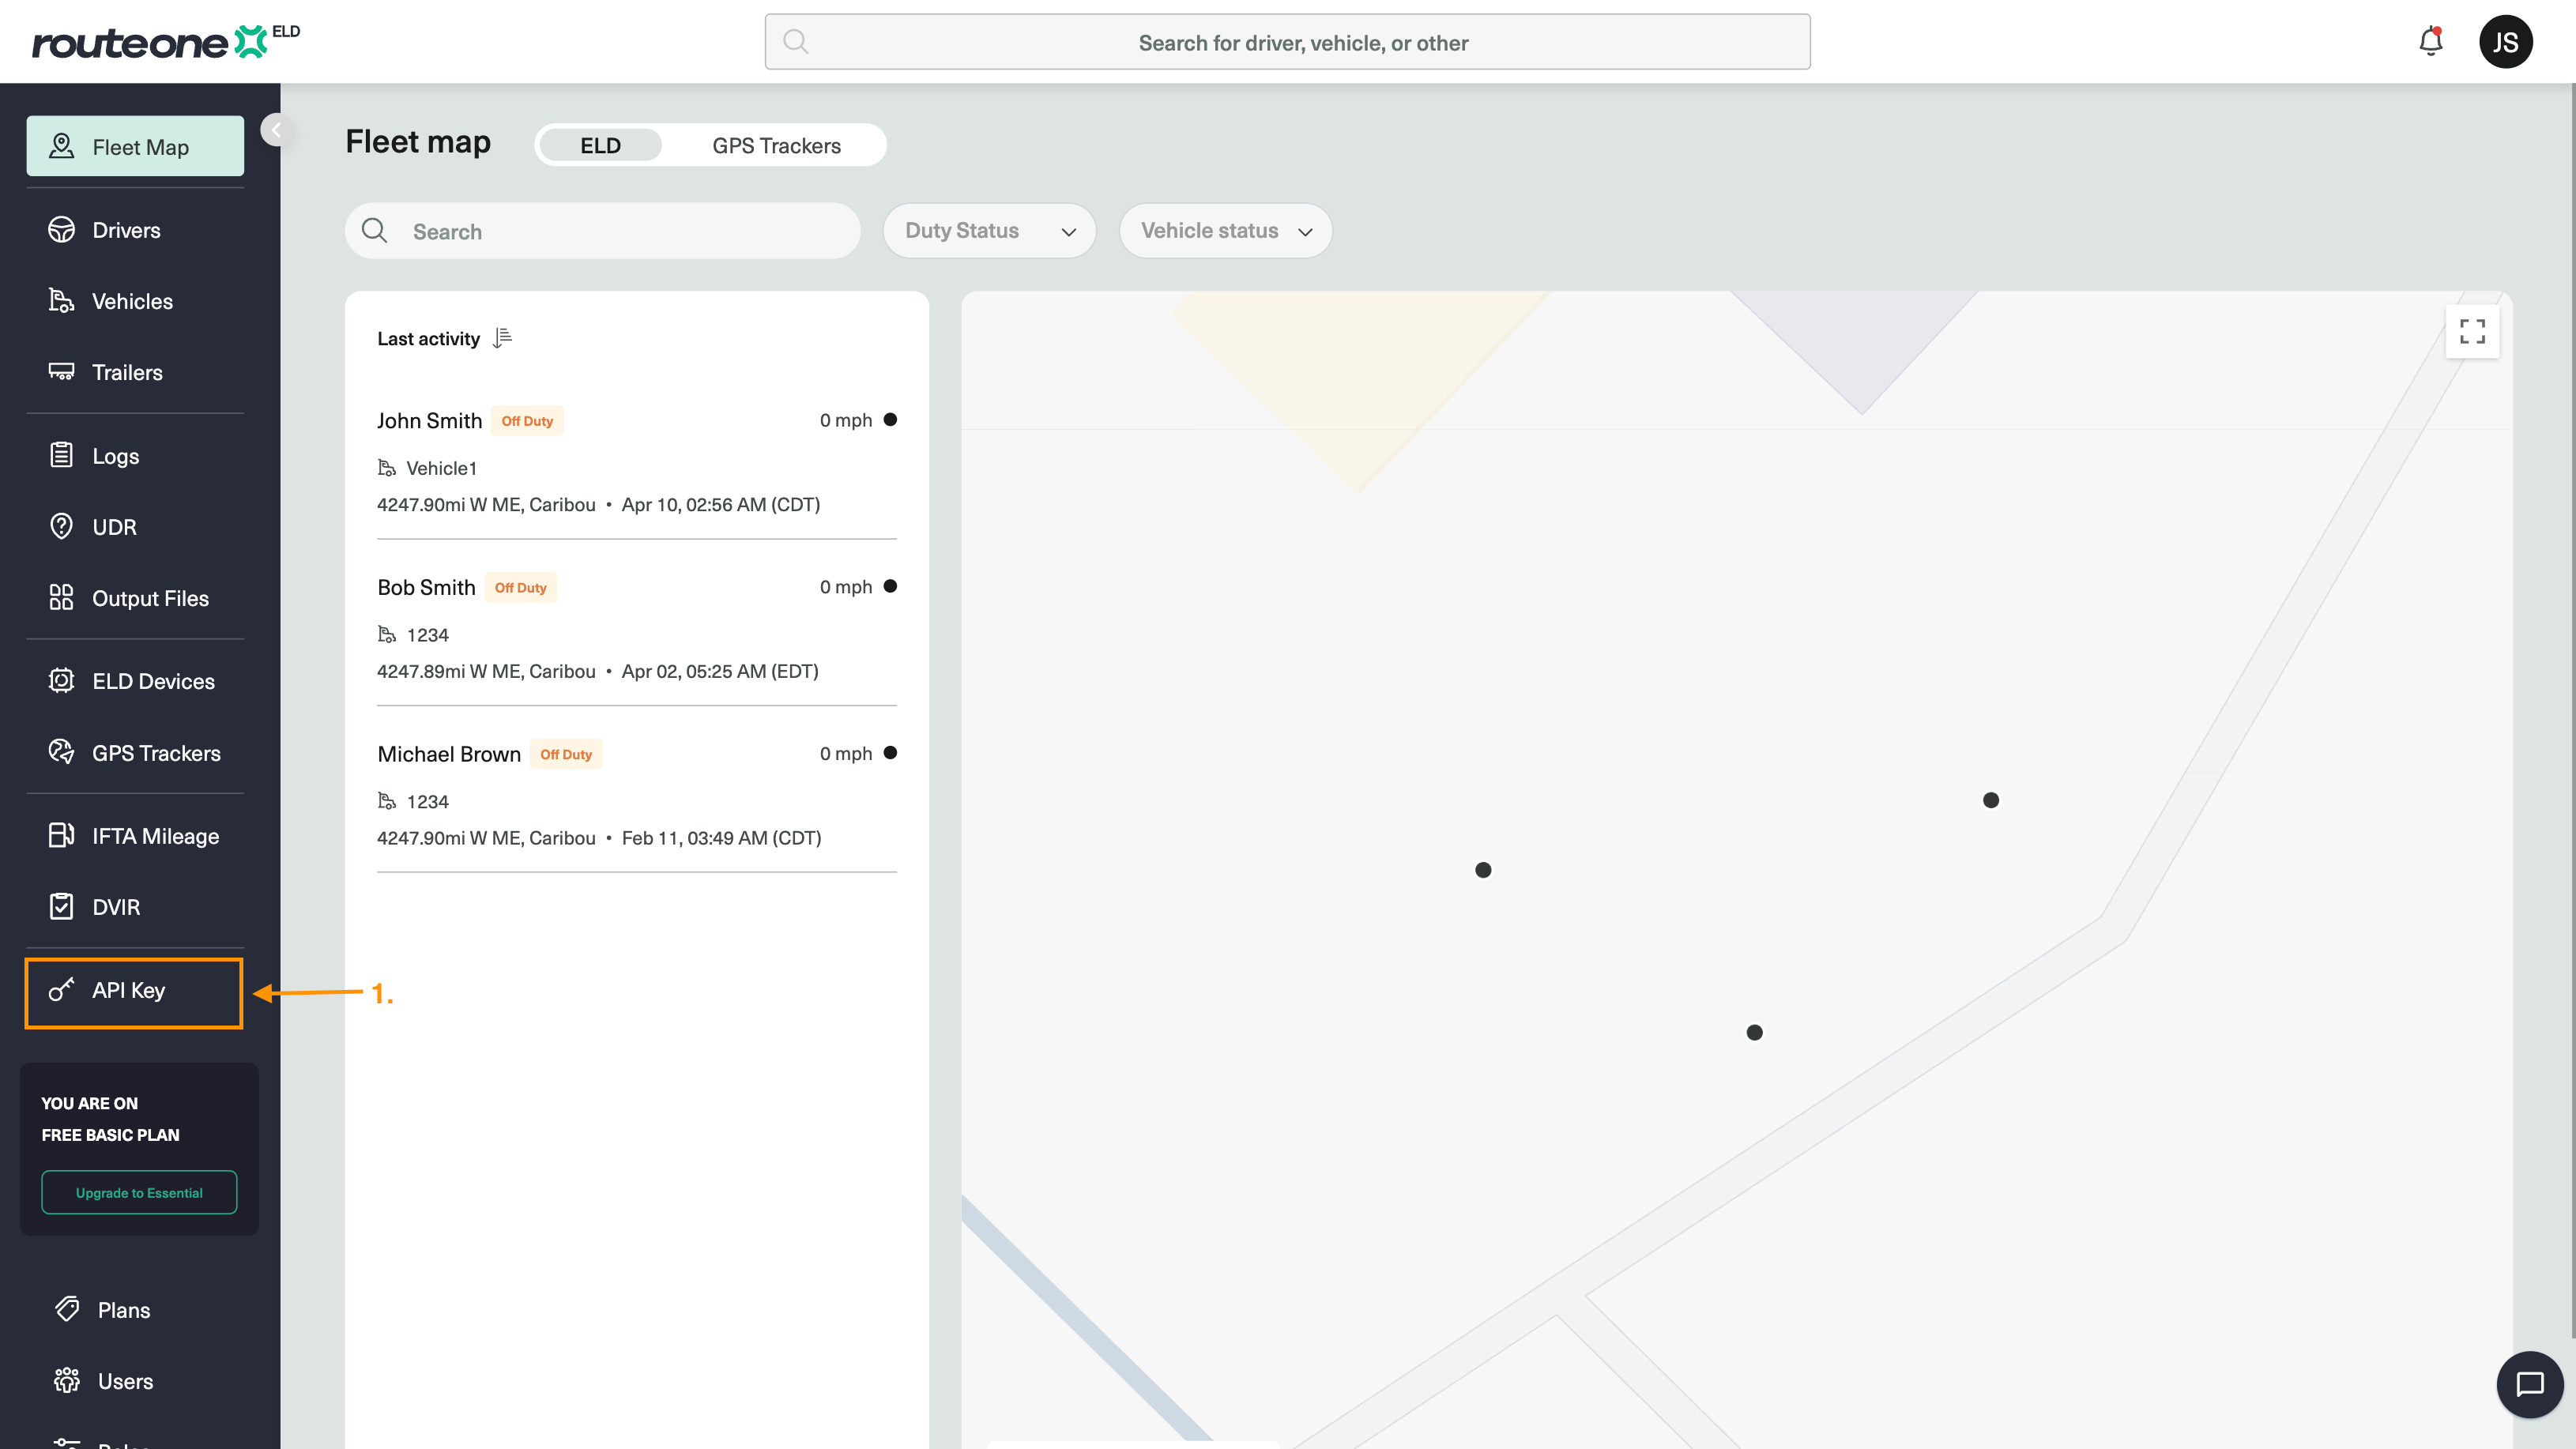Collapse the sidebar with the arrow button
The image size is (2576, 1449).
pos(275,129)
